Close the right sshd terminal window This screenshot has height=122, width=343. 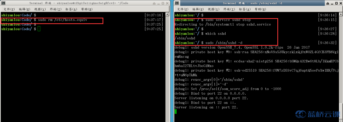pyautogui.click(x=340, y=3)
